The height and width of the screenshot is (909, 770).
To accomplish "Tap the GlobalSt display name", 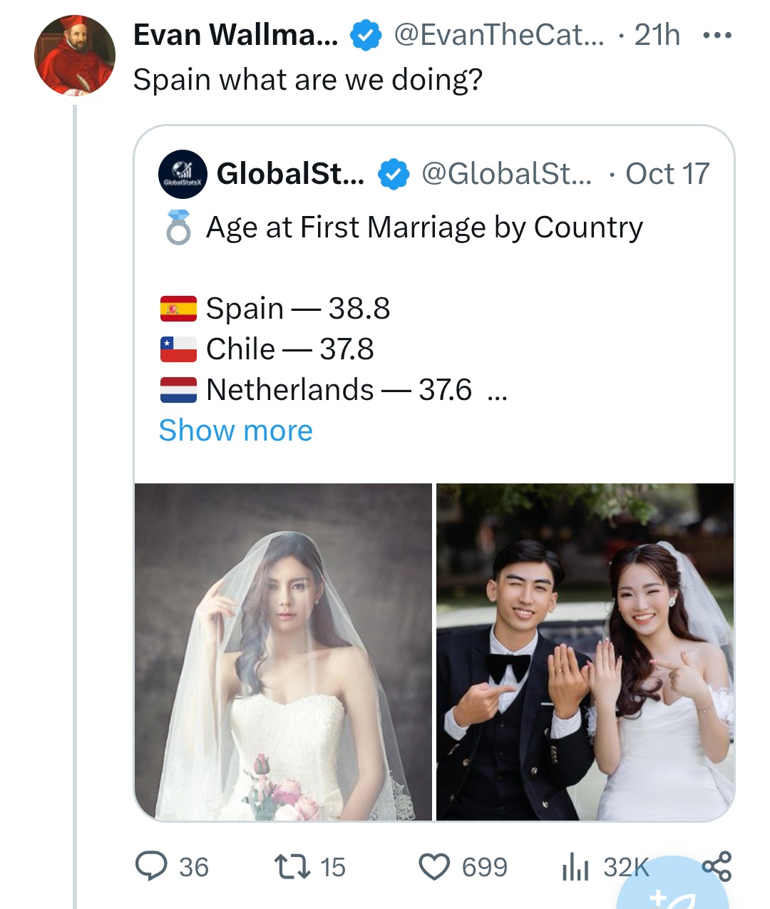I will pyautogui.click(x=290, y=174).
